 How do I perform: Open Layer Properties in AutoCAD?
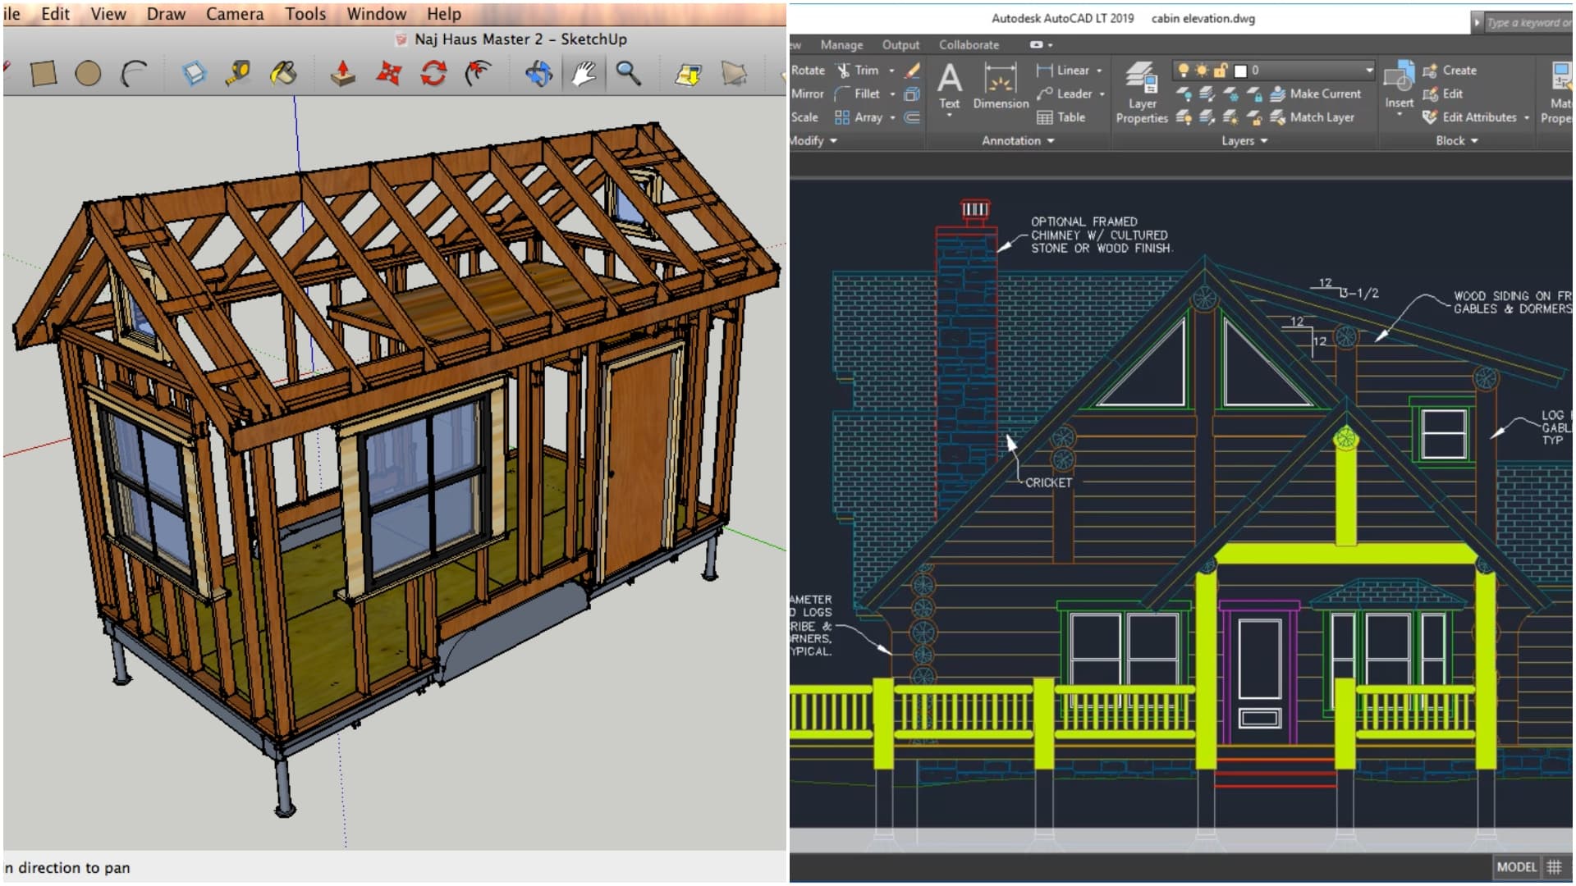pyautogui.click(x=1141, y=92)
